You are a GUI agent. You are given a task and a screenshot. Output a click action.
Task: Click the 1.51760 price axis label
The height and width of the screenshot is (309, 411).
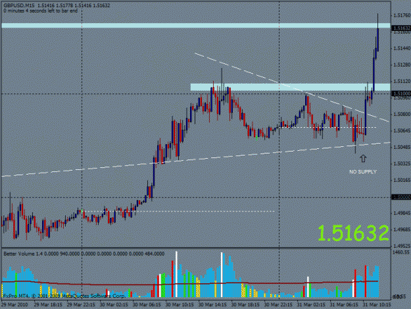coord(402,16)
